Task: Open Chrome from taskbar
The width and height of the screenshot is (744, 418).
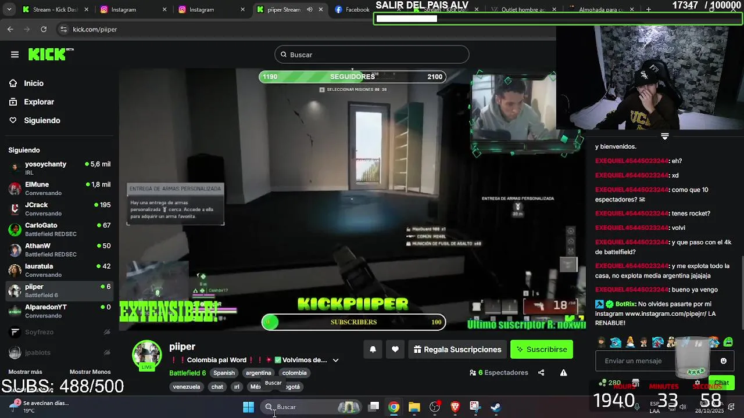Action: coord(394,407)
